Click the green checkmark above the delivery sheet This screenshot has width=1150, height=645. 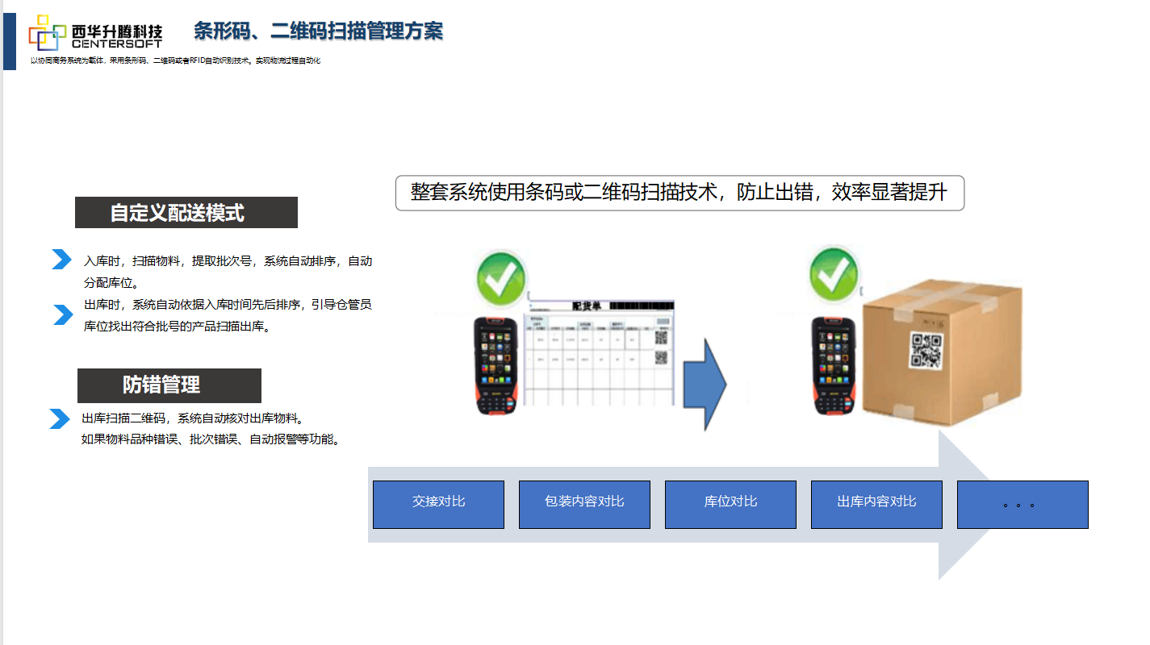(501, 277)
